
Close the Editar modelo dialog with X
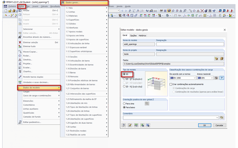(x=225, y=30)
